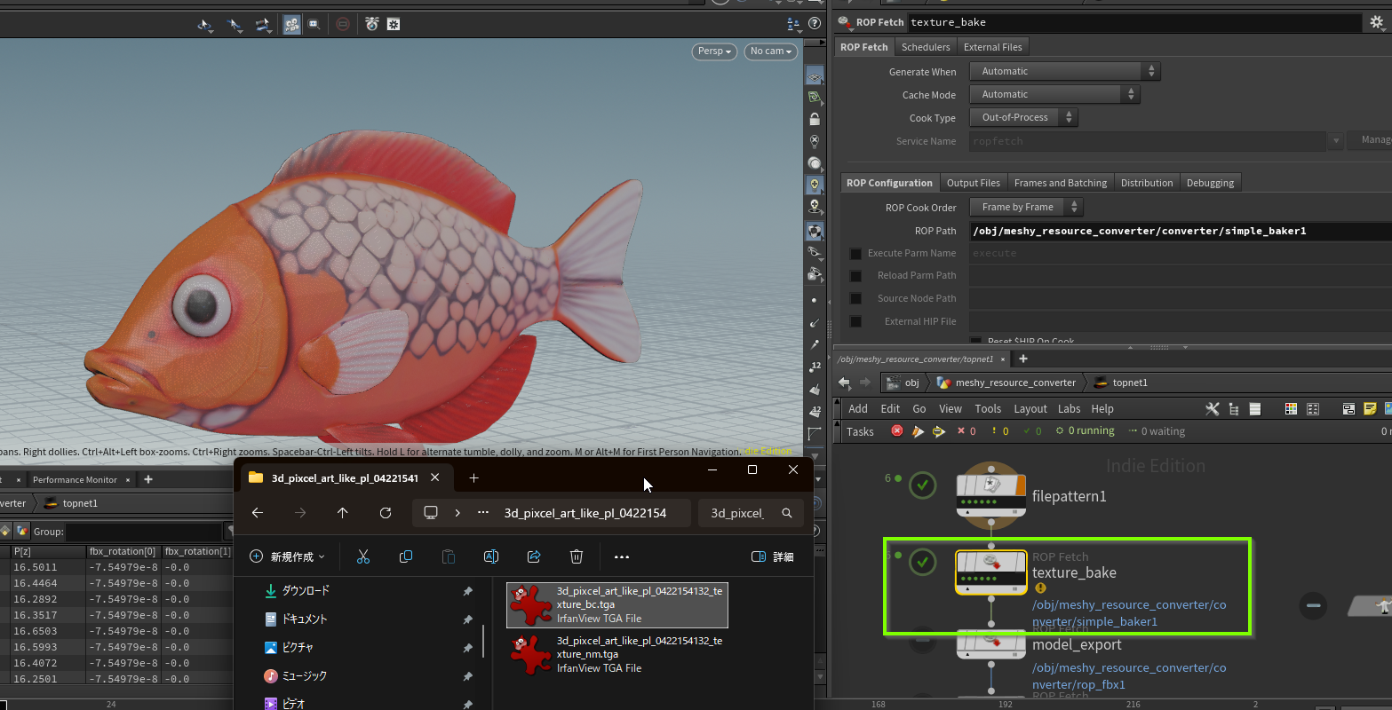The image size is (1392, 710).
Task: Expand the Explorer breadcrumb chevron
Action: pos(457,513)
